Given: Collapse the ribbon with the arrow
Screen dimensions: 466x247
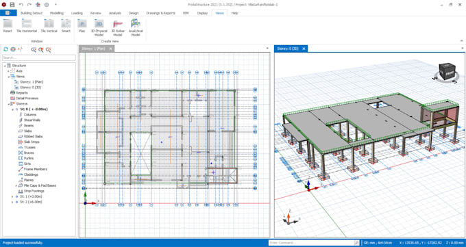Looking at the screenshot, I should 461,41.
